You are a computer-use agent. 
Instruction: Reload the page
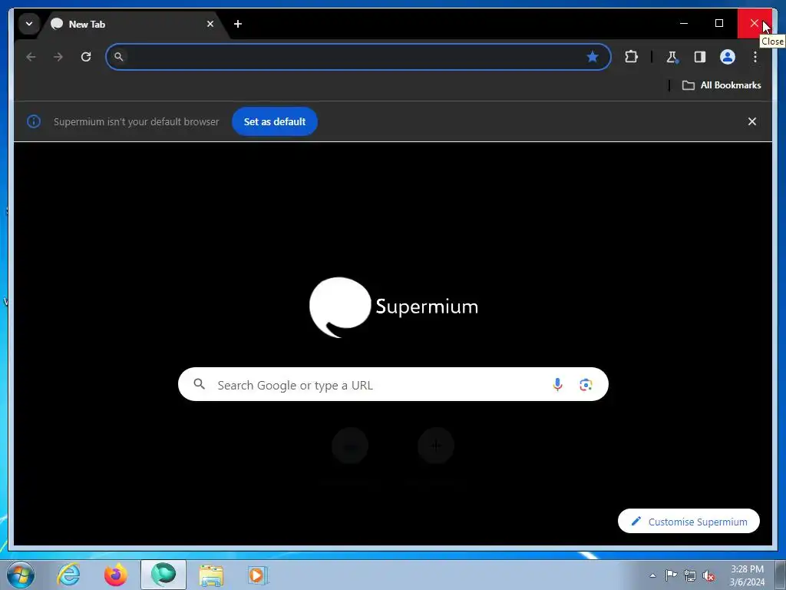(86, 57)
